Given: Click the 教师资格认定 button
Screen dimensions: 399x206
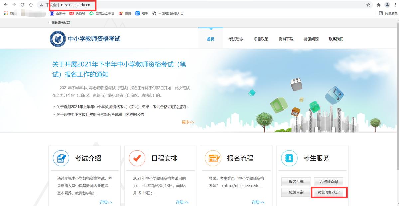Looking at the screenshot, I should pos(329,192).
